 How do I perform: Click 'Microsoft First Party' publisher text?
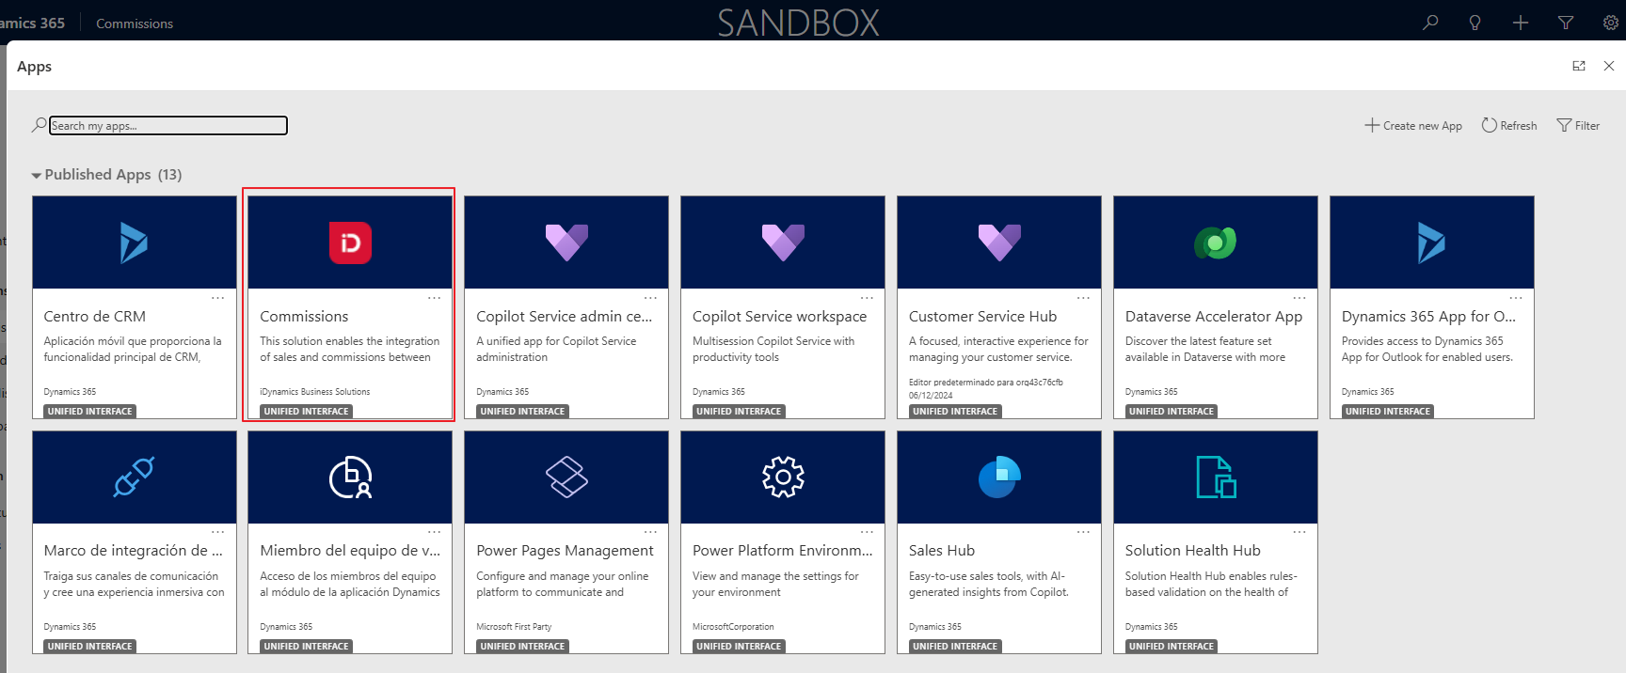click(x=514, y=627)
